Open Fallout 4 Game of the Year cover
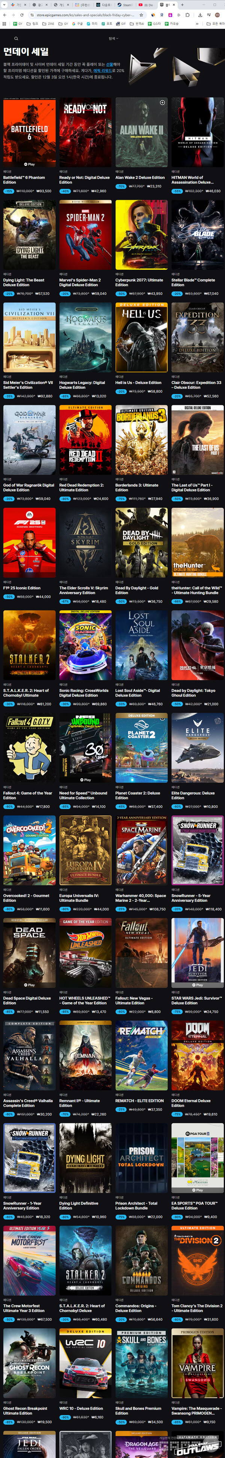This screenshot has width=225, height=1458. pos(29,748)
